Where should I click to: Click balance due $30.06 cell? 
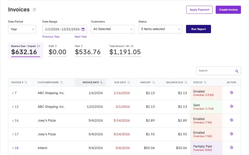182,148
